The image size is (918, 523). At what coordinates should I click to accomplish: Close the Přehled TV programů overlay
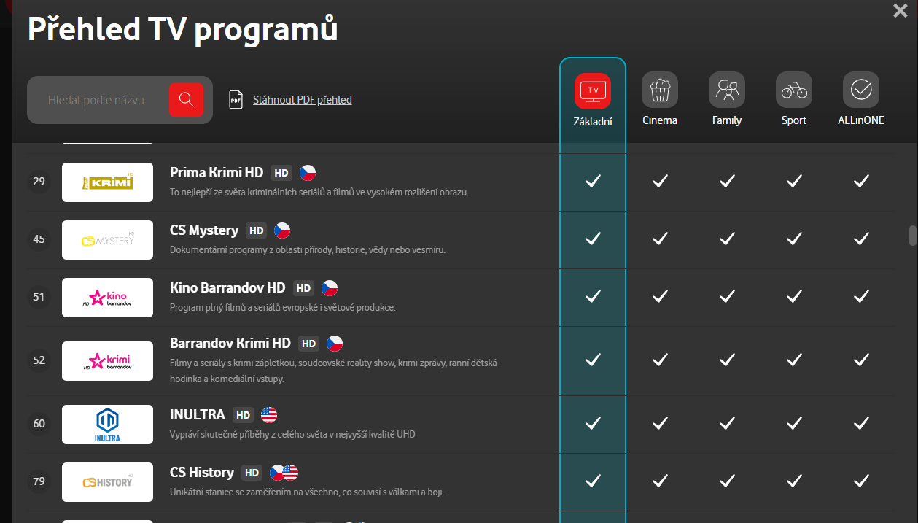click(900, 10)
